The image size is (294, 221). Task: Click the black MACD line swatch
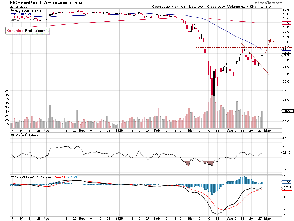coord(12,176)
